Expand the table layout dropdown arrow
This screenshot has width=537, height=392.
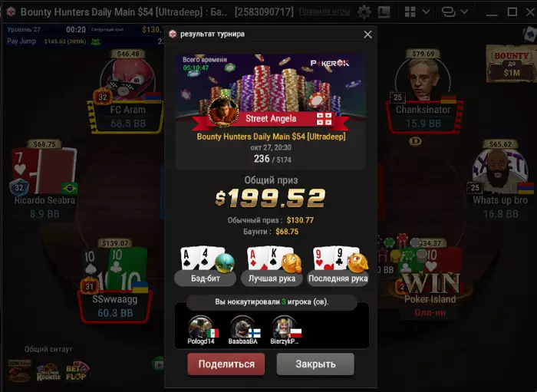(426, 12)
